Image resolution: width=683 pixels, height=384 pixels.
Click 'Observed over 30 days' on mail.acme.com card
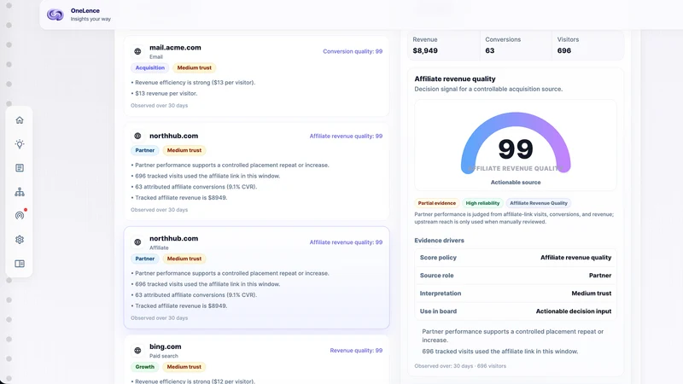point(159,105)
